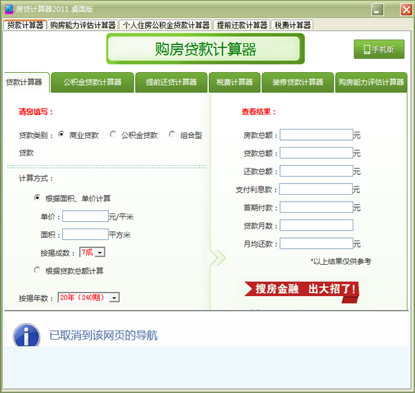Switch to top 贷款计算器 tab
Screen dimensions: 415x393
coord(25,25)
